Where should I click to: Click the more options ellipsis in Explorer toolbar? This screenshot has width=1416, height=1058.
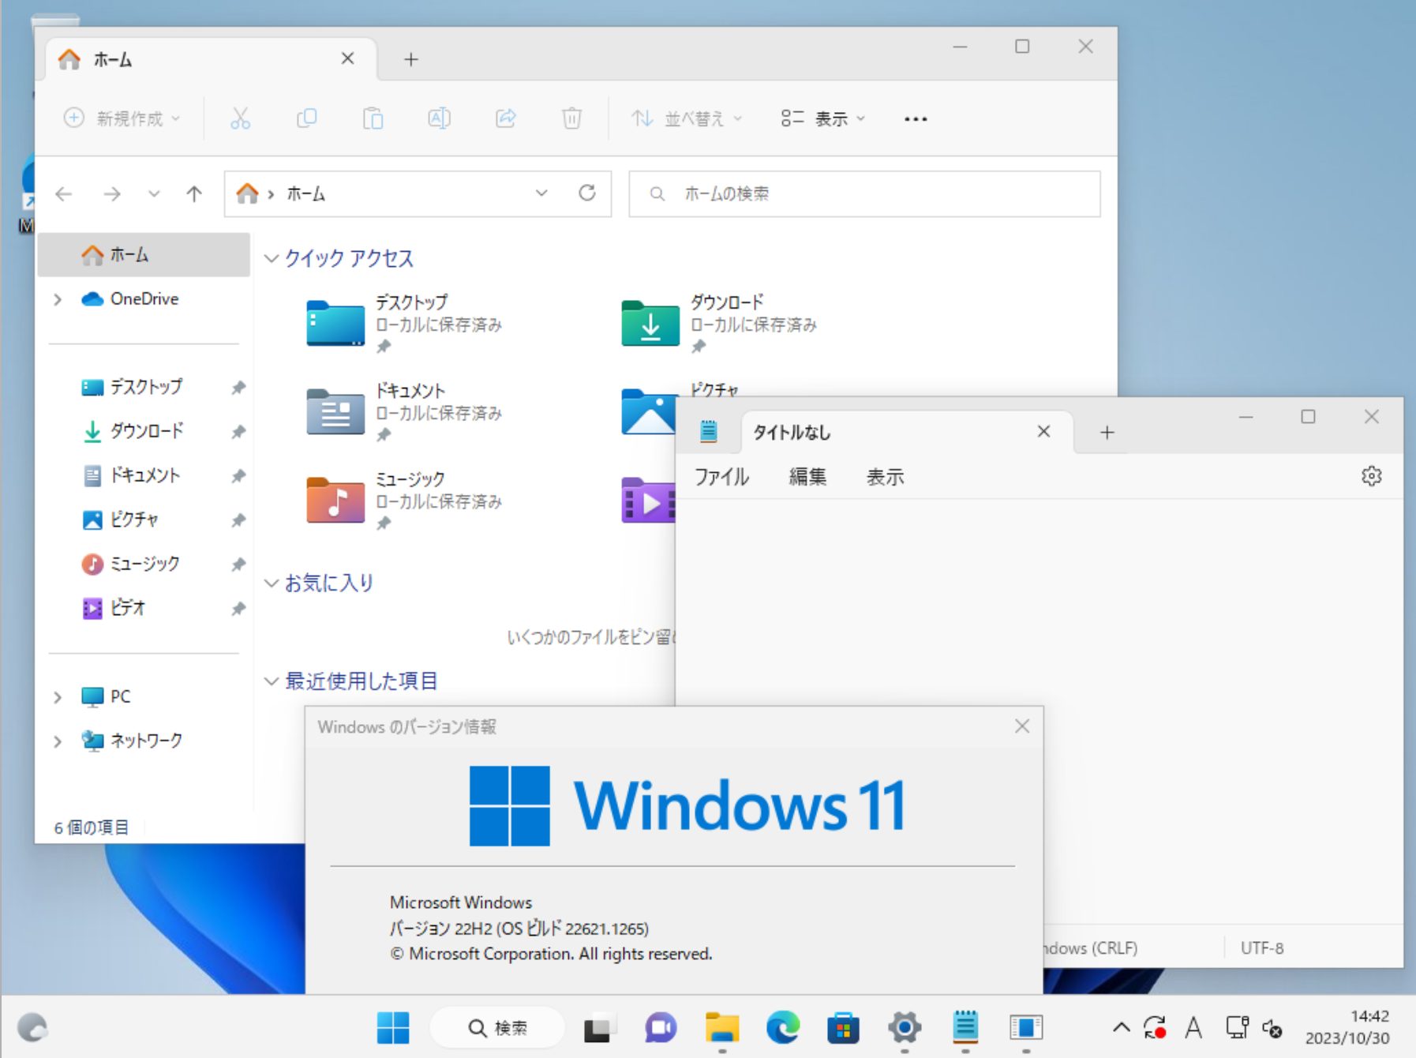coord(915,119)
